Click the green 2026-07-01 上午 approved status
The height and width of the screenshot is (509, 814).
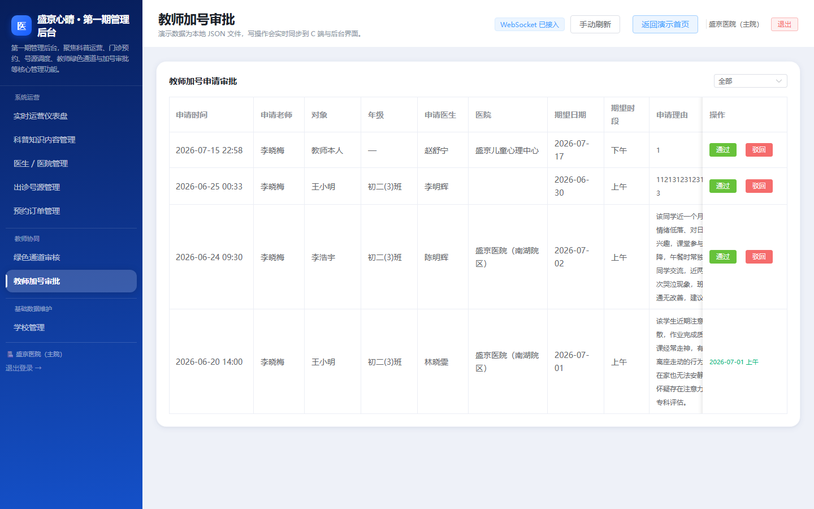tap(734, 362)
